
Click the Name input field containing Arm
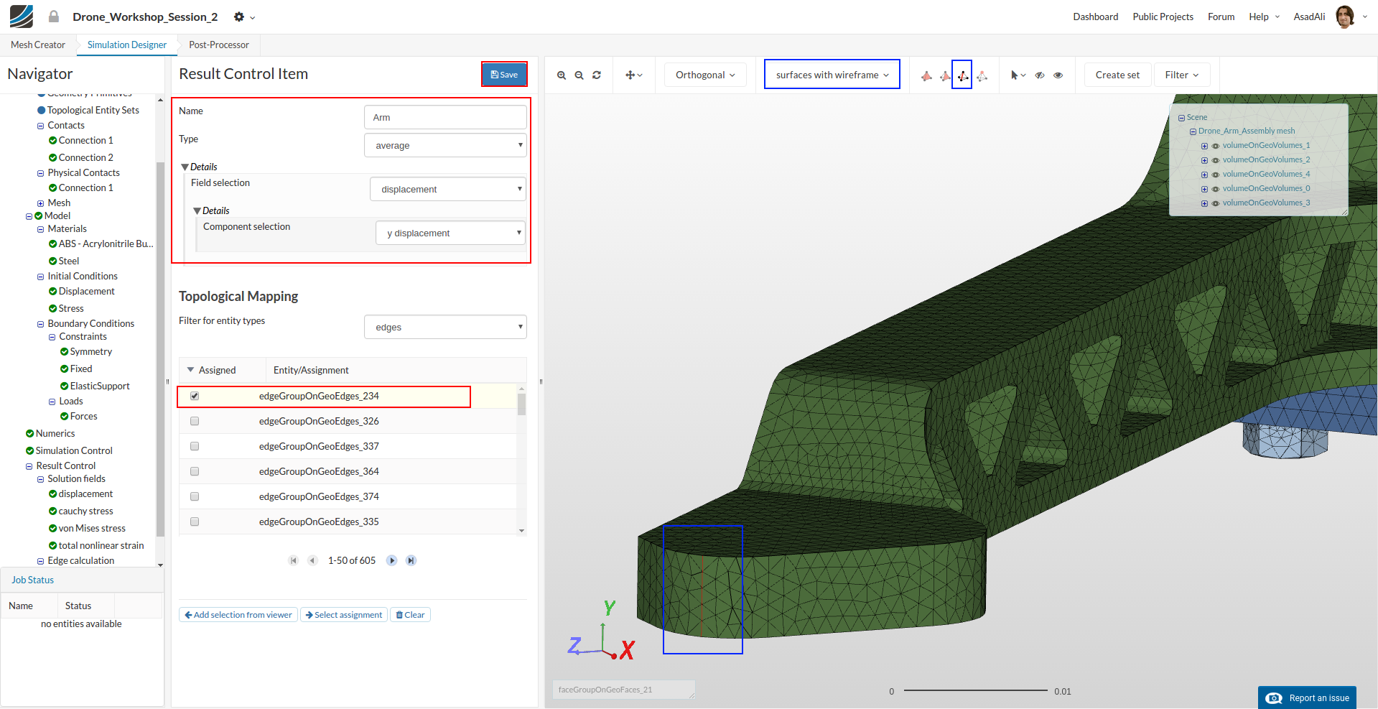tap(445, 117)
